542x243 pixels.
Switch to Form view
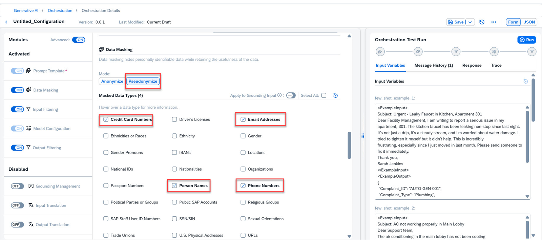click(x=513, y=22)
